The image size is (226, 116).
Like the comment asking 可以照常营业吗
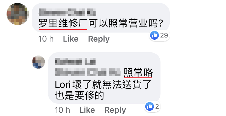tap(71, 39)
